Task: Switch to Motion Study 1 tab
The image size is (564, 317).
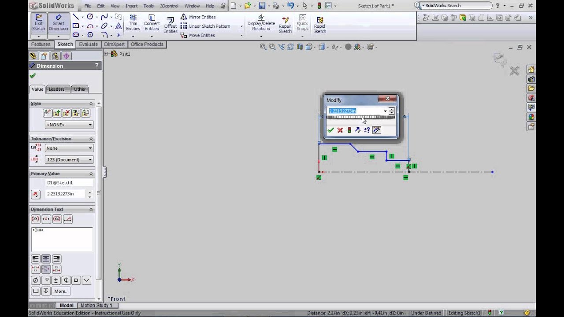Action: point(96,305)
